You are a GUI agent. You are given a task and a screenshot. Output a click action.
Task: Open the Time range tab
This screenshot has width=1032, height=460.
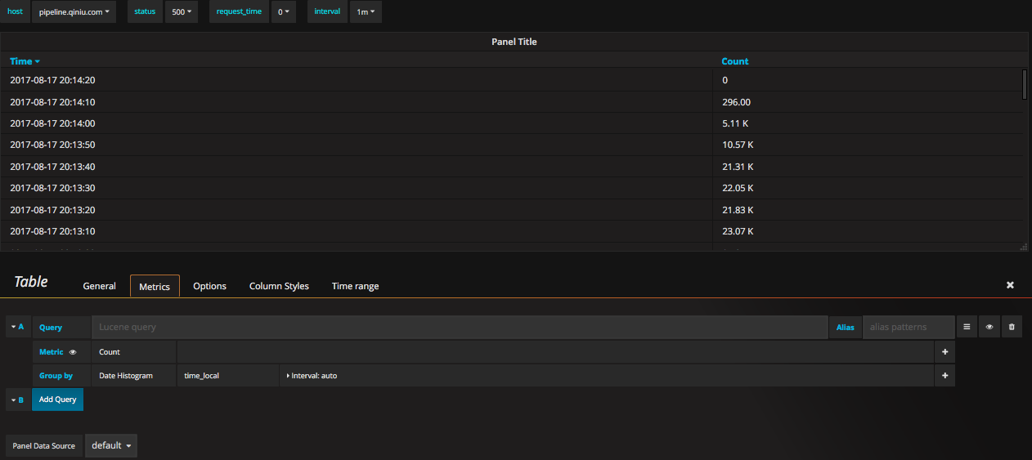(x=355, y=286)
